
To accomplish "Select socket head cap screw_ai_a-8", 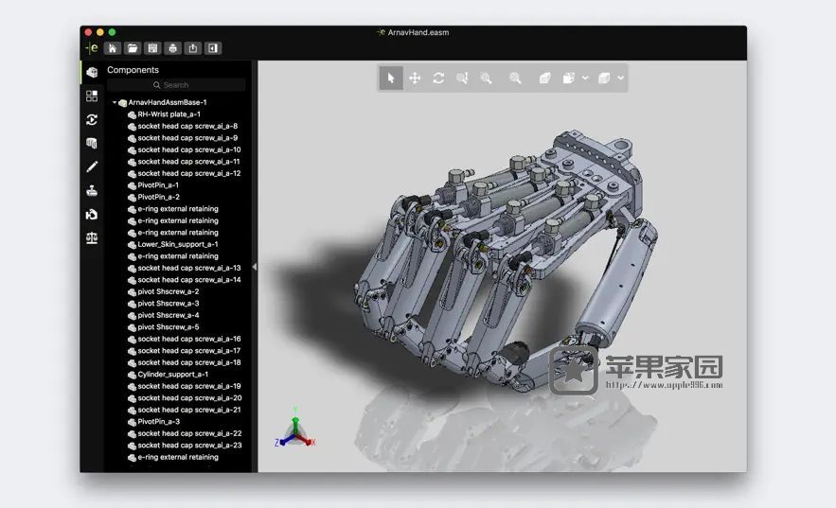I will [187, 126].
